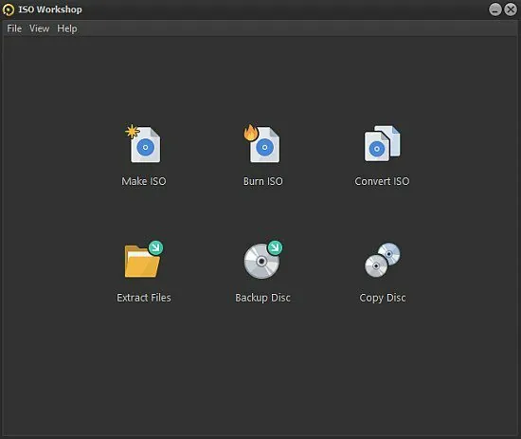Click the "Burn ISO" label

click(x=262, y=181)
